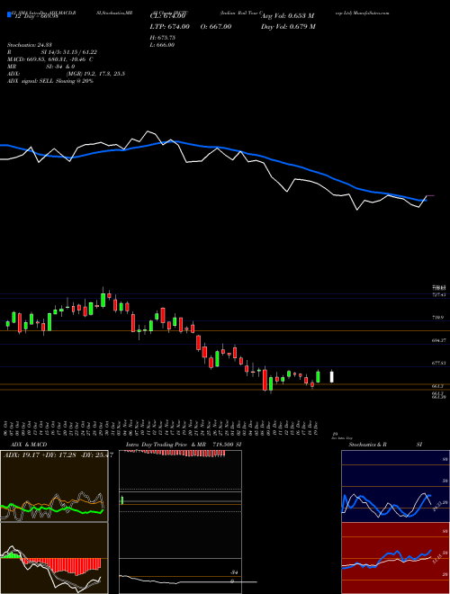The height and width of the screenshot is (594, 450).
Task: Click the blue line in the red RSI panel
Action: (x=386, y=558)
